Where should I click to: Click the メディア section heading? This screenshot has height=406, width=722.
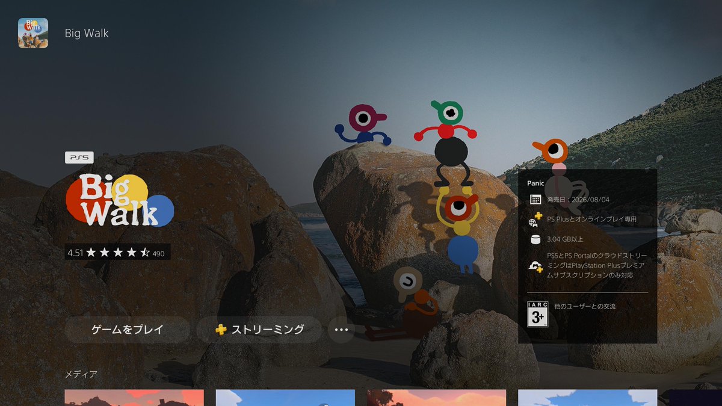tap(81, 374)
